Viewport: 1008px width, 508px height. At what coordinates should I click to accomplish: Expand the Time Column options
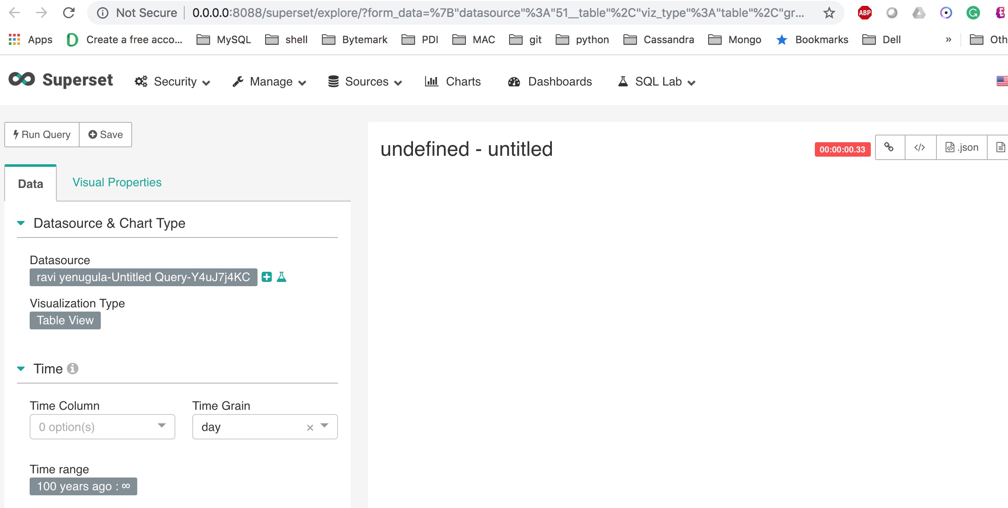(x=161, y=427)
